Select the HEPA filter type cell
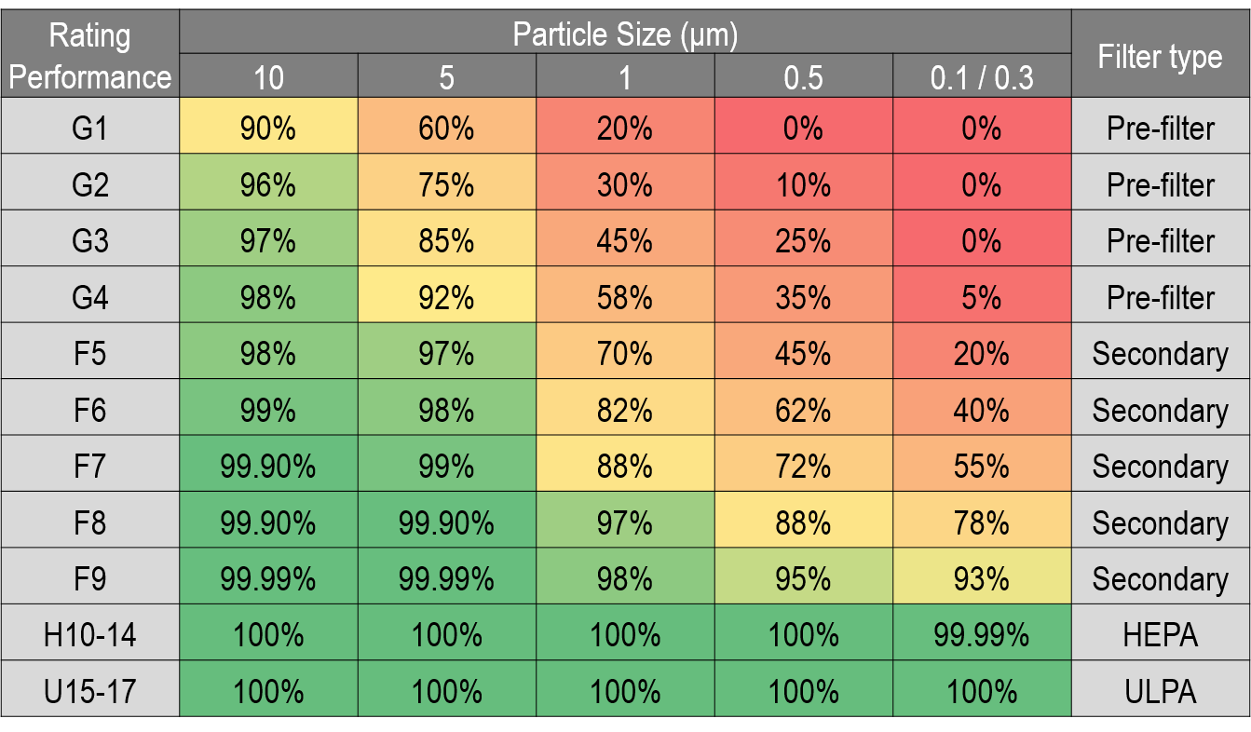Viewport: 1251px width, 732px height. [1160, 635]
